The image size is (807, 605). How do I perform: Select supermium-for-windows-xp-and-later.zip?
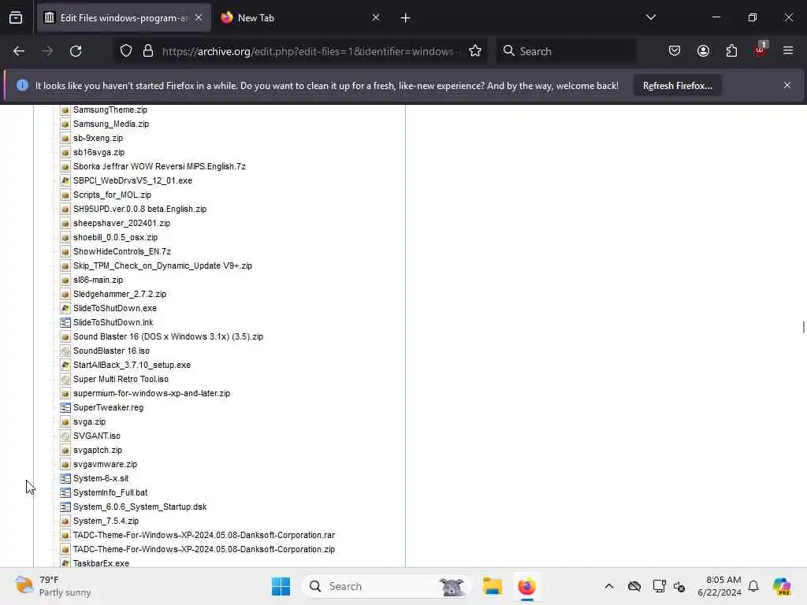point(151,394)
